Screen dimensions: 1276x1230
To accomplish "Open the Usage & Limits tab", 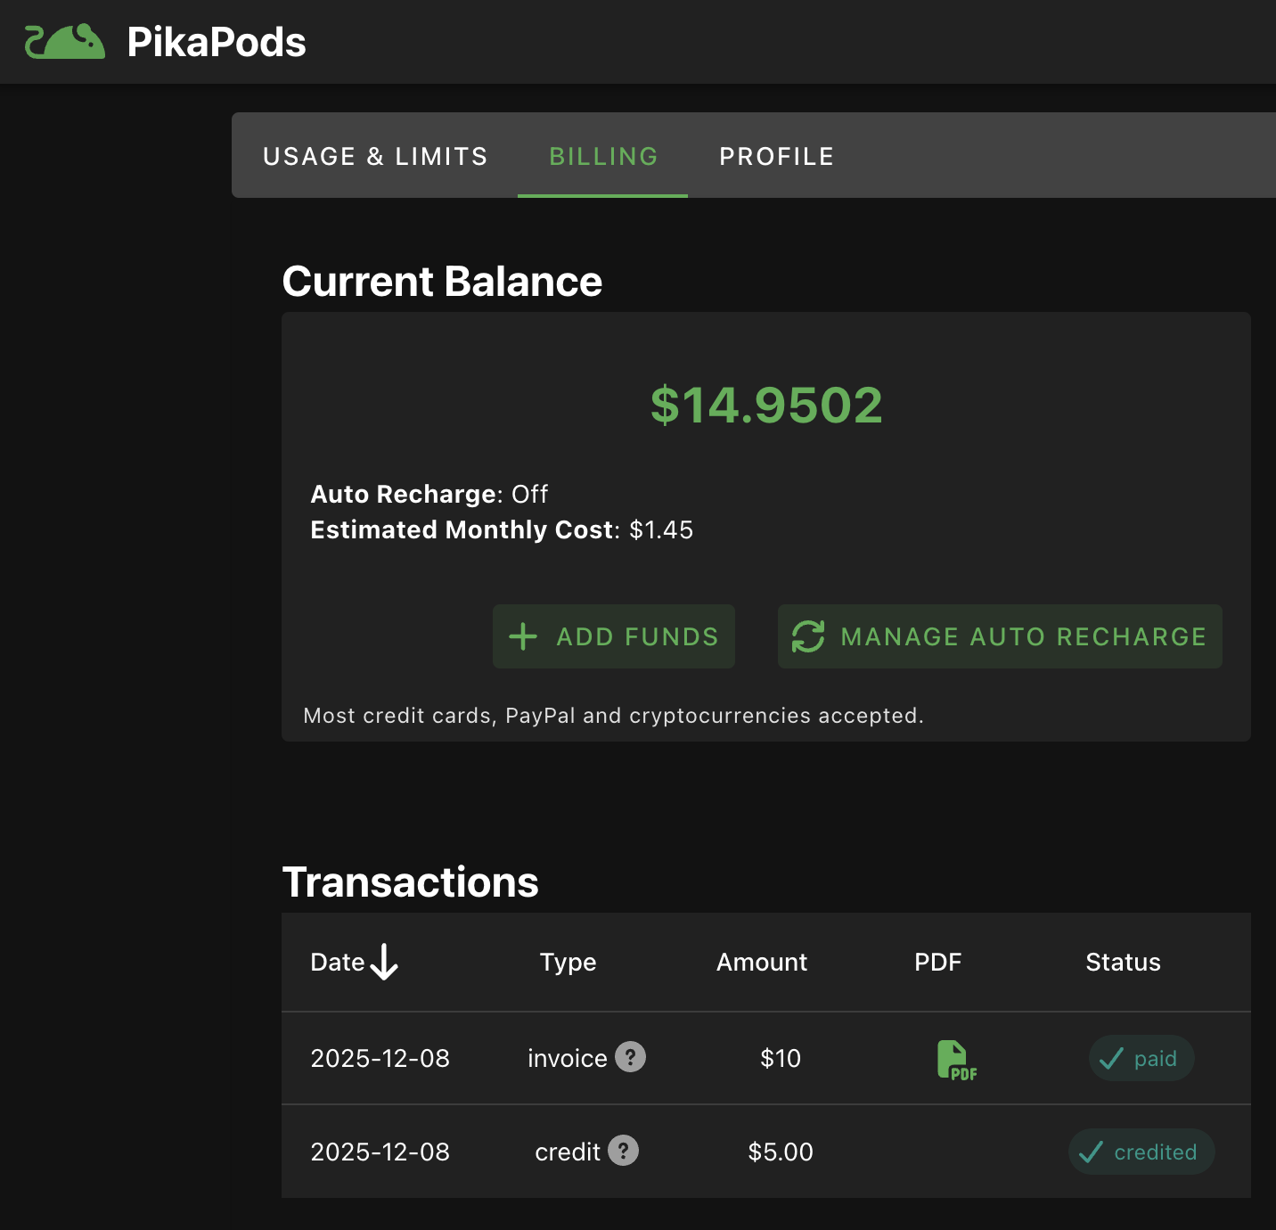I will (x=375, y=156).
